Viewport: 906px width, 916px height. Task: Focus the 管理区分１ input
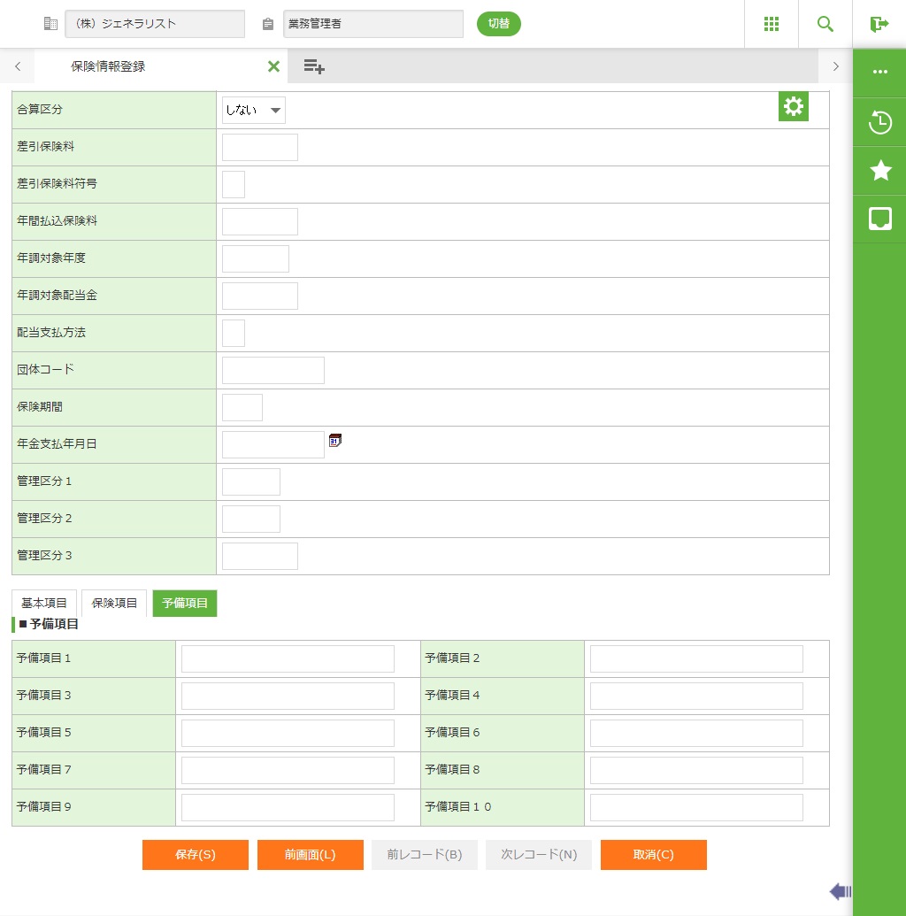[x=251, y=482]
